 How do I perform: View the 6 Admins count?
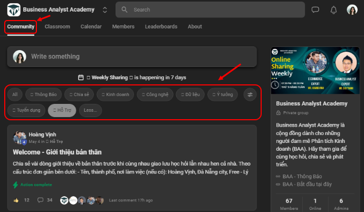341,204
